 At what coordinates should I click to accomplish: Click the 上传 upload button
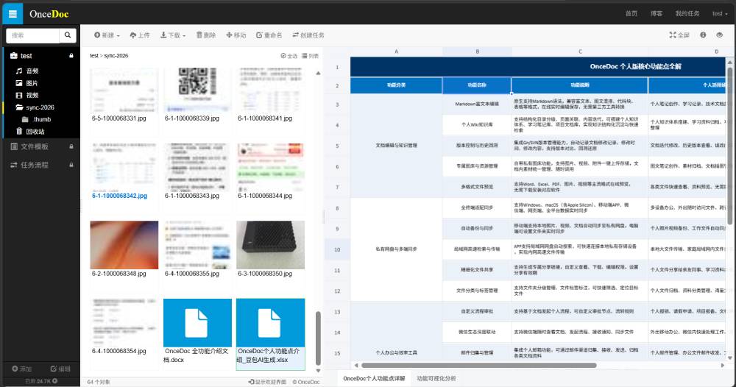click(140, 35)
